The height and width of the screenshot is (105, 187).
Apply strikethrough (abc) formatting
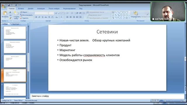coord(46,17)
